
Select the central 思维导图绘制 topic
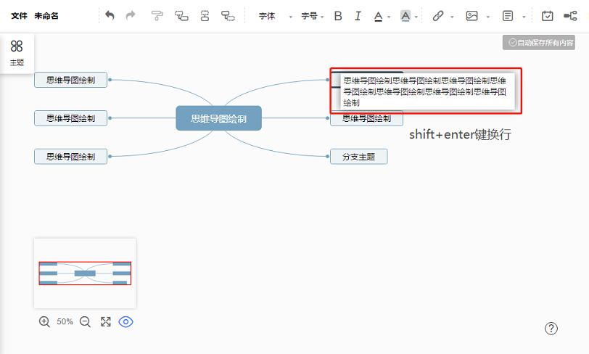[x=218, y=118]
